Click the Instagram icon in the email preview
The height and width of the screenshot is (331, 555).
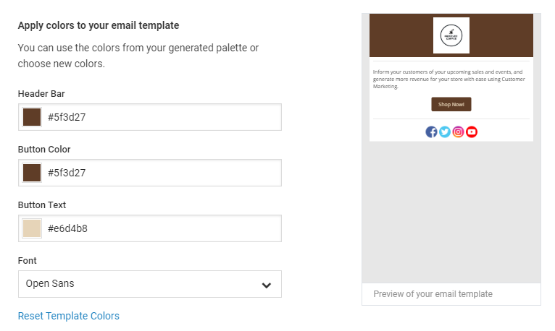[458, 132]
